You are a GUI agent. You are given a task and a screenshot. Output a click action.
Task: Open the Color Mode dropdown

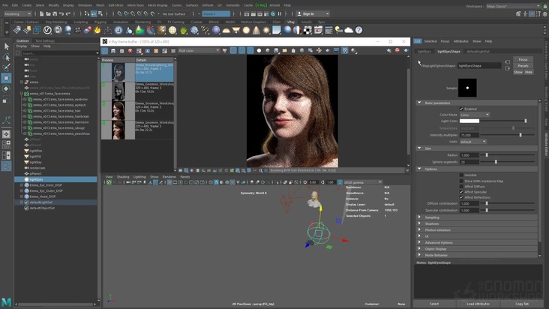pos(475,115)
